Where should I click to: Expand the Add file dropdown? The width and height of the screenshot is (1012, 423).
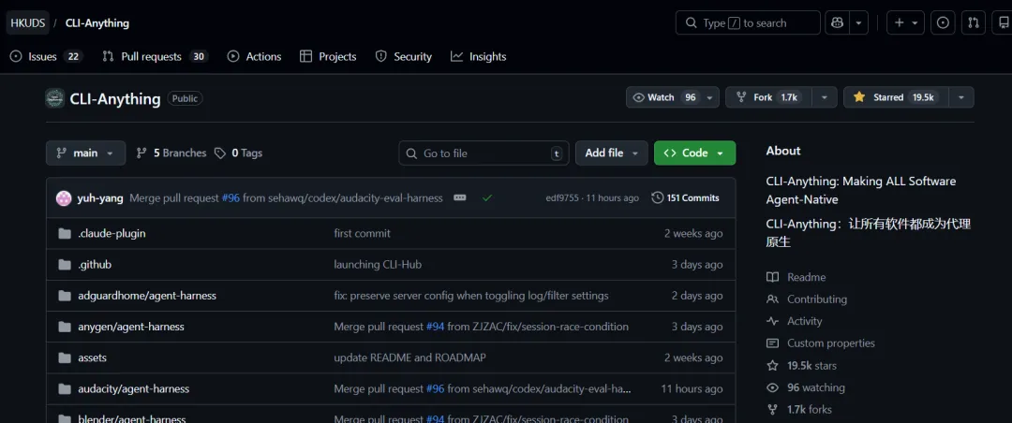611,153
